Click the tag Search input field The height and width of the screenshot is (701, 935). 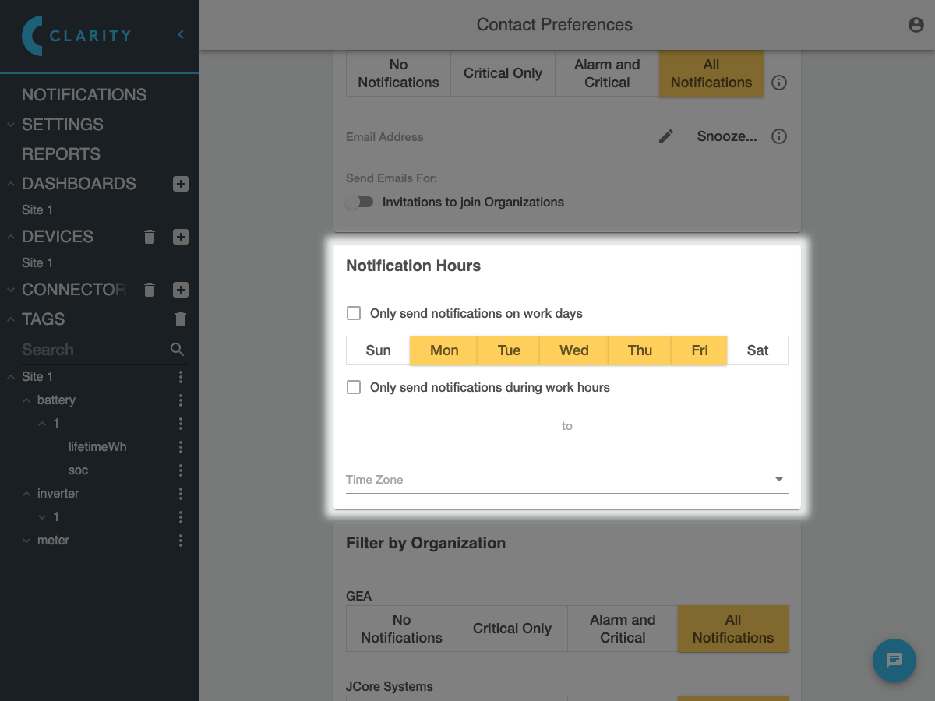(92, 350)
